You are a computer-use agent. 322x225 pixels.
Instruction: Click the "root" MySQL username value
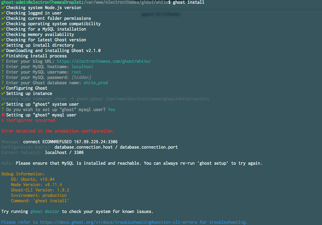pyautogui.click(x=76, y=72)
